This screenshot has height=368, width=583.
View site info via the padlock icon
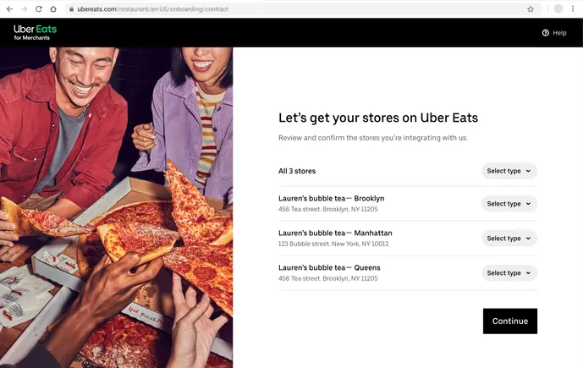click(71, 8)
